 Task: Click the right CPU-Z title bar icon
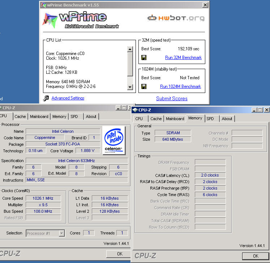click(135, 110)
